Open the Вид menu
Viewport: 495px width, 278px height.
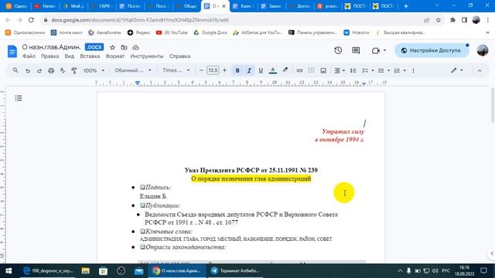pyautogui.click(x=70, y=56)
